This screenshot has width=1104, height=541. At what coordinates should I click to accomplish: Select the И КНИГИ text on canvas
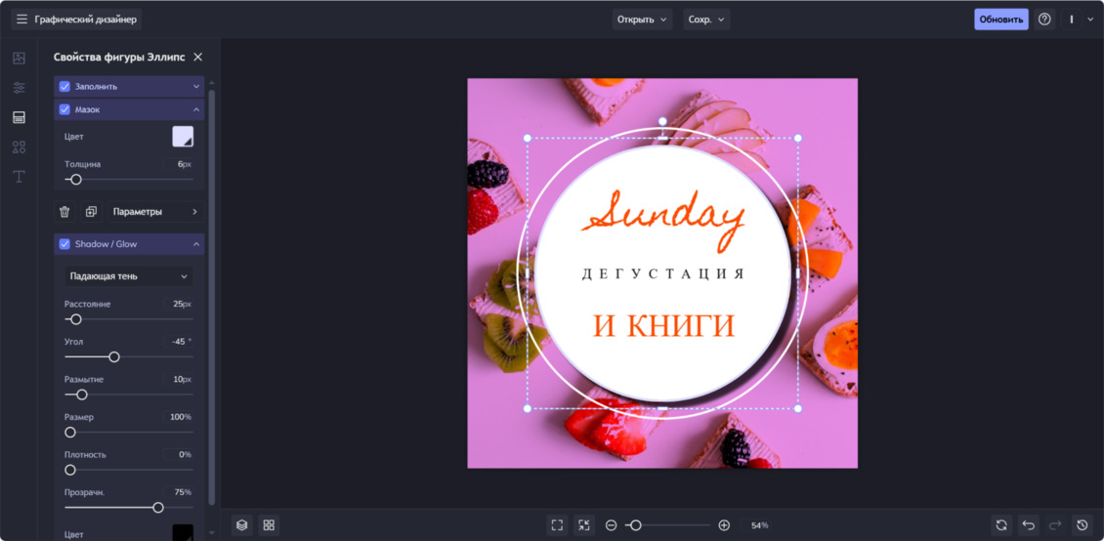click(663, 326)
